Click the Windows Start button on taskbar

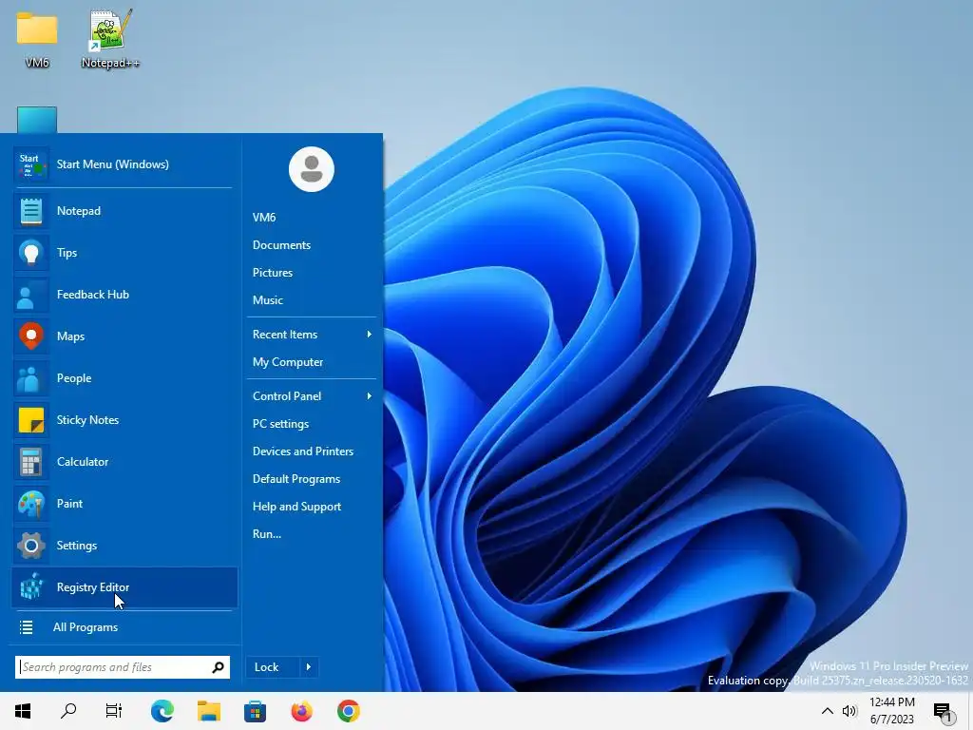pyautogui.click(x=23, y=711)
